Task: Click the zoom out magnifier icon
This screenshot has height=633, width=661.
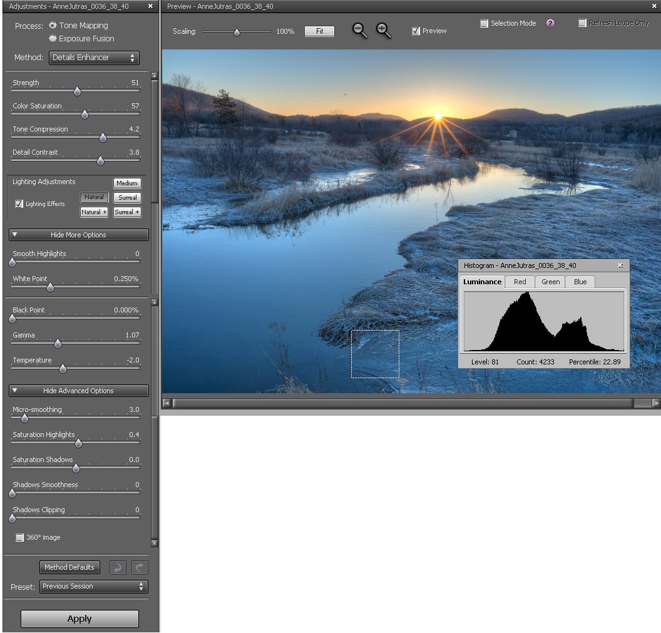Action: click(x=359, y=31)
